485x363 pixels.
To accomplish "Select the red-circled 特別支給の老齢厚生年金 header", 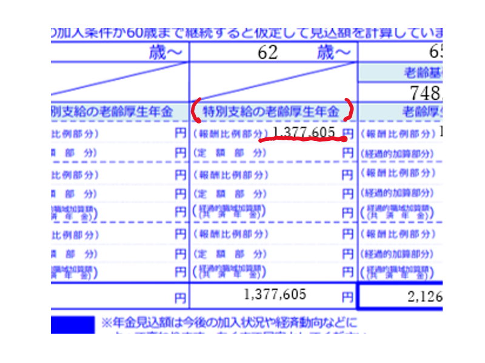I will point(270,111).
